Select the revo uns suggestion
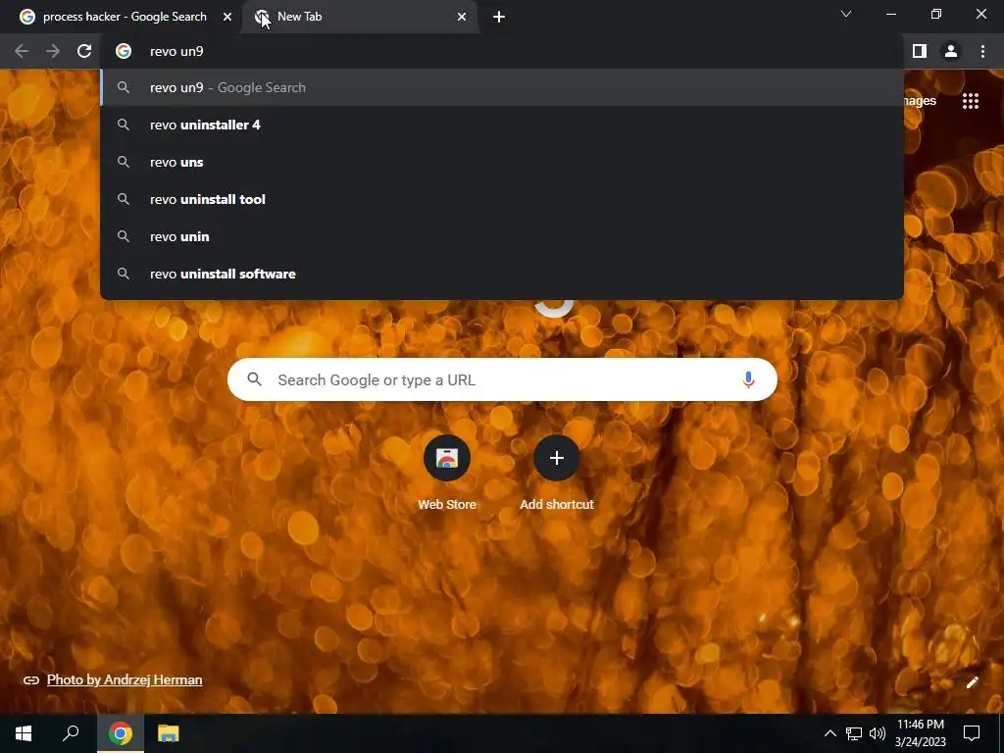This screenshot has height=753, width=1004. pos(502,162)
